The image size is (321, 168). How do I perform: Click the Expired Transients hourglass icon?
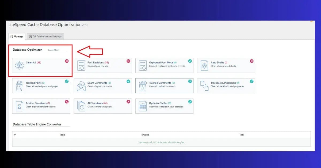point(19,106)
